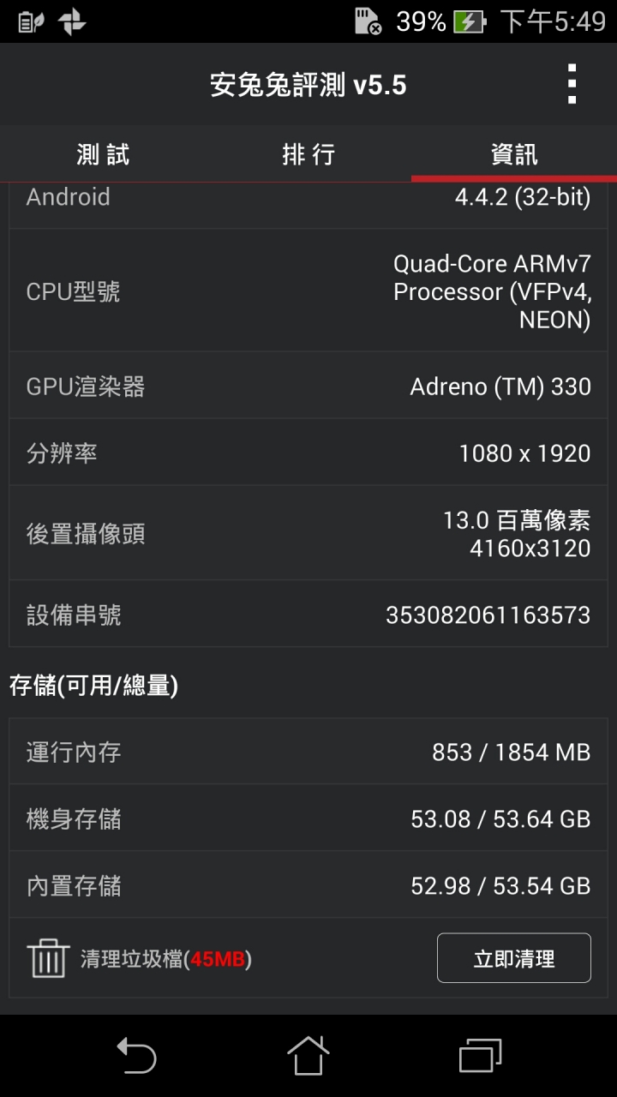Tap the pinwheel notification icon
617x1097 pixels.
coord(72,21)
